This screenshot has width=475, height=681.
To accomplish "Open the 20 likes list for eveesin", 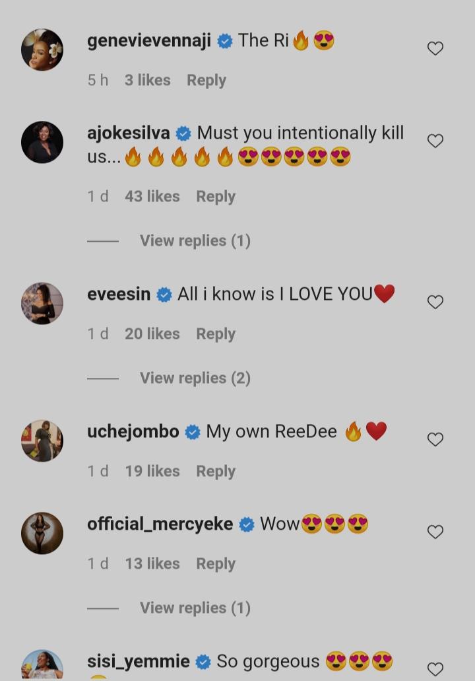I will tap(152, 334).
